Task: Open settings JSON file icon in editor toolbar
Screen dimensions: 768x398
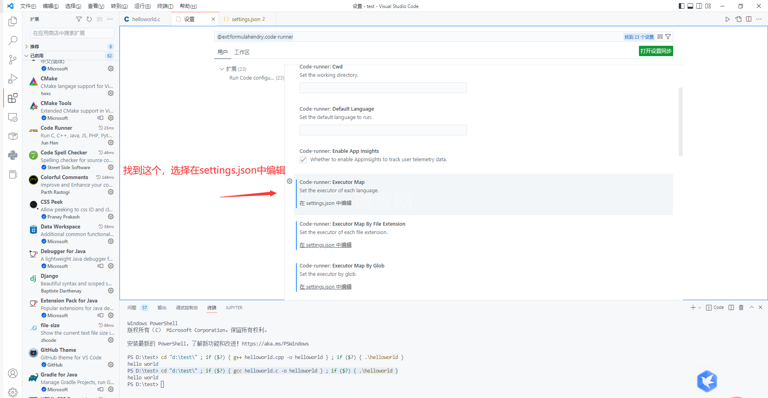Action: coord(739,19)
